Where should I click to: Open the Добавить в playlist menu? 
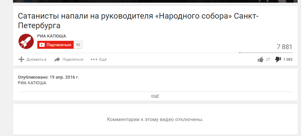coord(36,59)
